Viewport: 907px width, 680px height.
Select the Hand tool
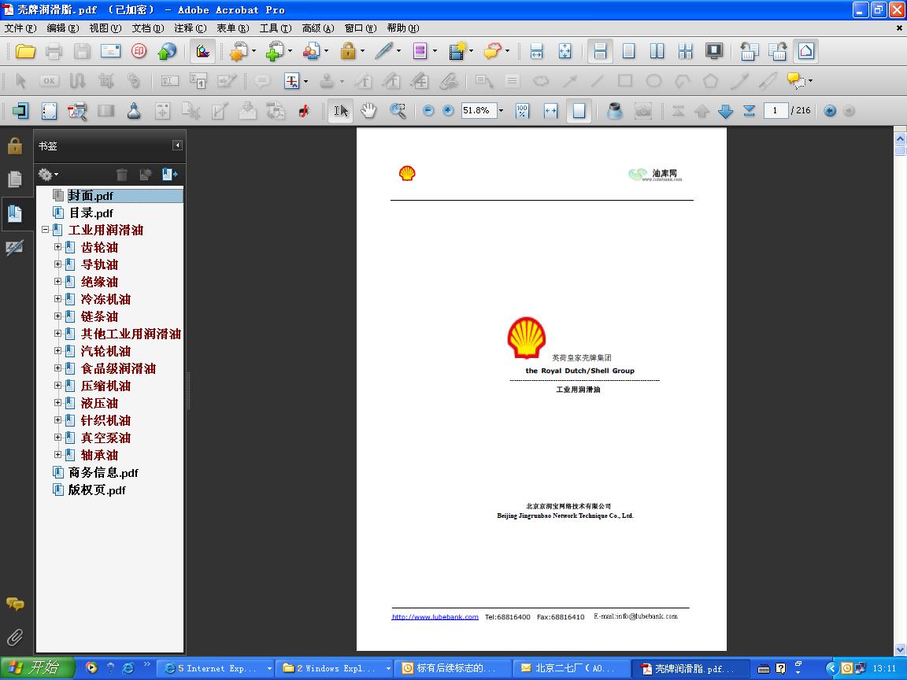(x=368, y=110)
